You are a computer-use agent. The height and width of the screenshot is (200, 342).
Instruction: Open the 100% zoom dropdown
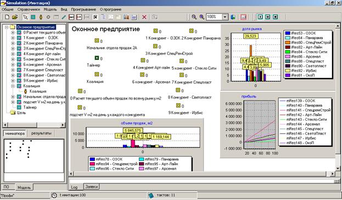(x=225, y=17)
